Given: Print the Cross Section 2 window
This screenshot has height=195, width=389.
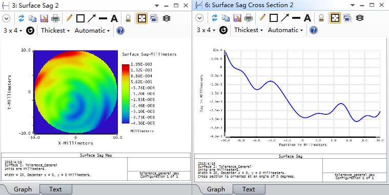Looking at the screenshot, I should [x=249, y=18].
